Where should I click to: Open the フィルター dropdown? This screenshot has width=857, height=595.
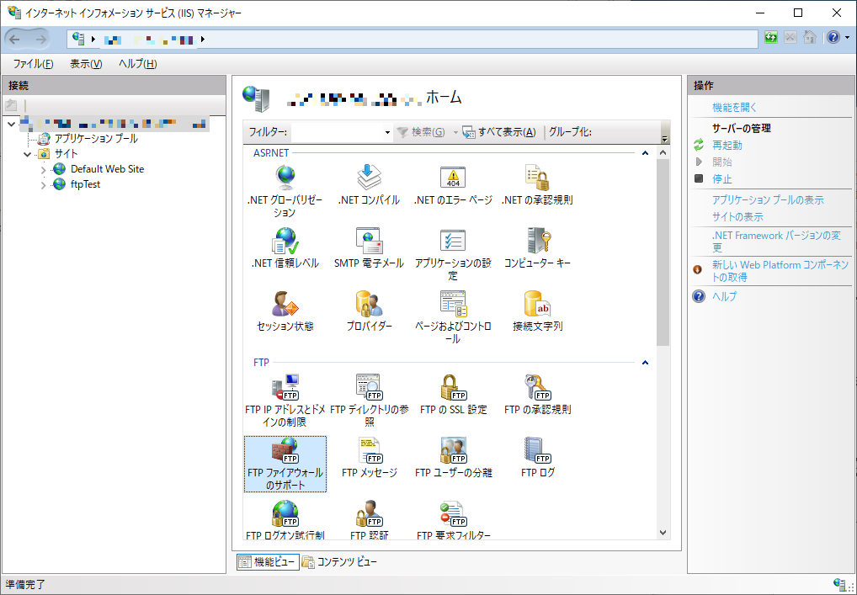[x=387, y=132]
